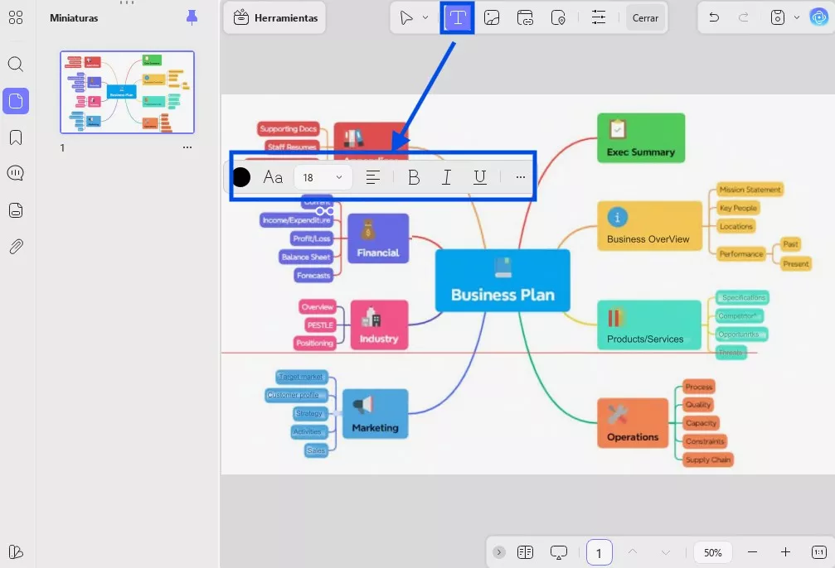Open the search icon in sidebar
This screenshot has height=568, width=835.
[16, 65]
